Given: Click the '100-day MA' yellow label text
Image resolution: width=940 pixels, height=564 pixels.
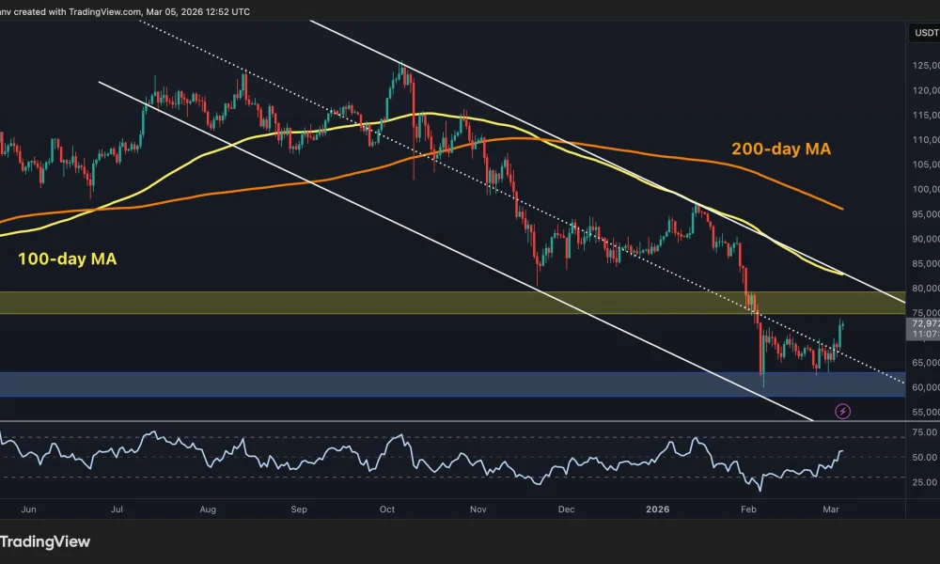Looking at the screenshot, I should point(68,258).
